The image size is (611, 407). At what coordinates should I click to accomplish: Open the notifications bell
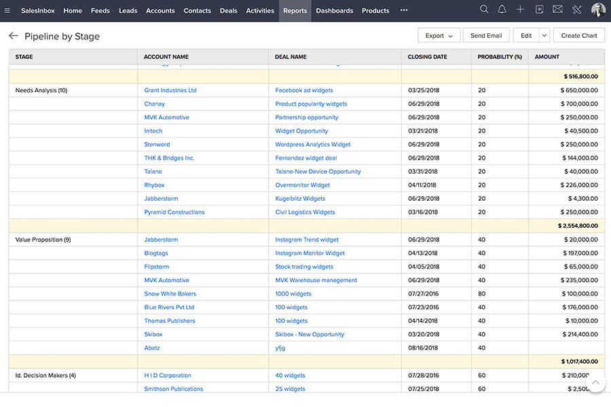tap(502, 9)
